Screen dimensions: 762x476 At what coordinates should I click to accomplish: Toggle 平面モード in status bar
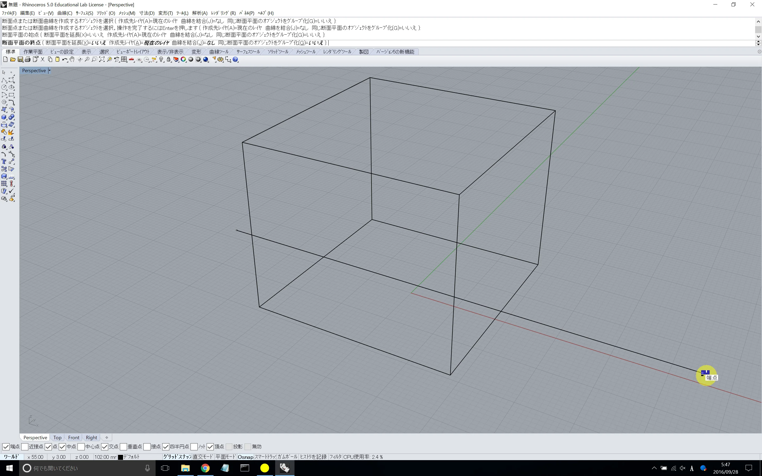tap(225, 457)
